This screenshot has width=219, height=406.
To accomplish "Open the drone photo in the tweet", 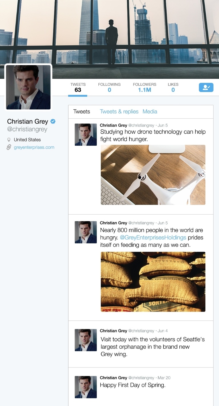I will coord(153,175).
